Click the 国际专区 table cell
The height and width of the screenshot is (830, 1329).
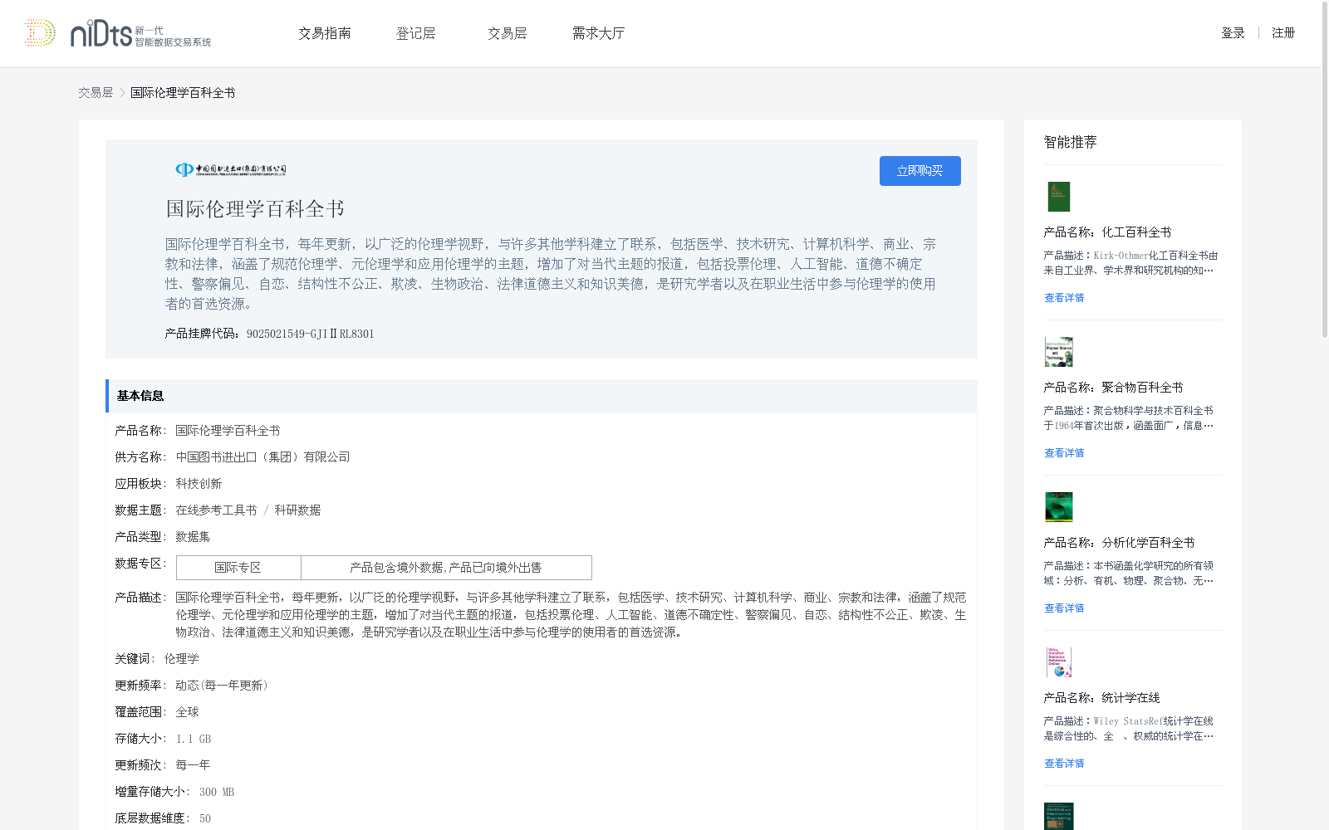coord(238,568)
